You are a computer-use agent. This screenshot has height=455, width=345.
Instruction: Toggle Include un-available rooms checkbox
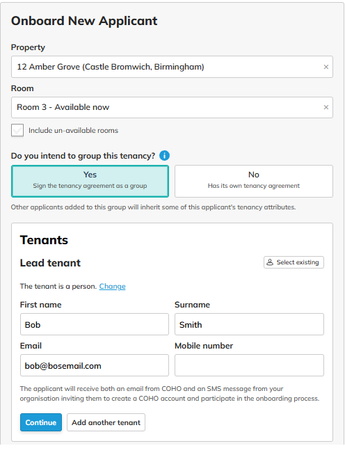point(17,130)
